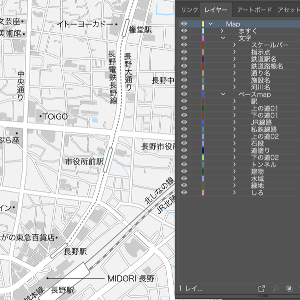Image resolution: width=300 pixels, height=300 pixels.
Task: Toggle visibility of 通り名 sublayer
Action: point(184,73)
